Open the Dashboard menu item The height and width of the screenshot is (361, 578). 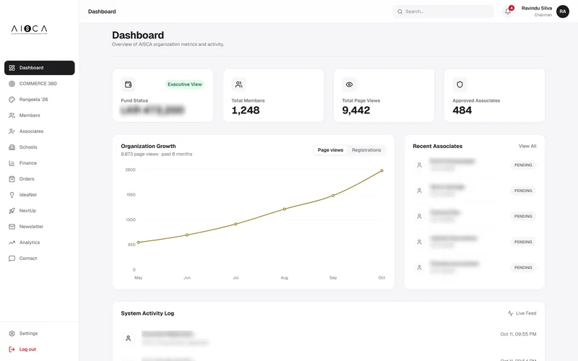click(x=40, y=68)
